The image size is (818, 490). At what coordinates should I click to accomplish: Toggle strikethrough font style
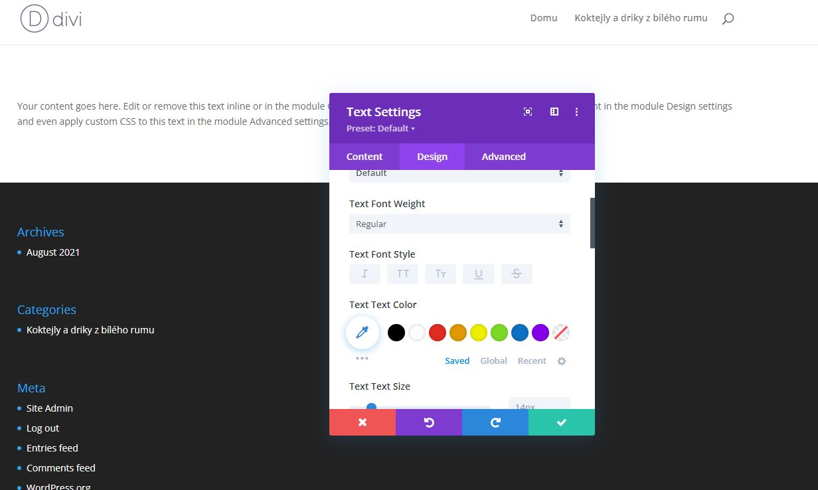(517, 274)
